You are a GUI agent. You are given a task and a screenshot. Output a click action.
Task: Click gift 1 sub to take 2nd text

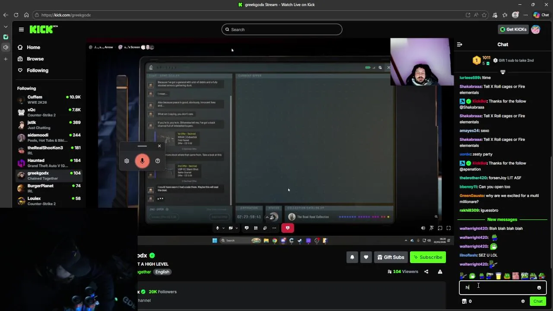coord(516,60)
